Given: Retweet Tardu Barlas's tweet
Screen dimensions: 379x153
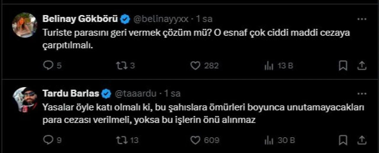Looking at the screenshot, I should 121,140.
